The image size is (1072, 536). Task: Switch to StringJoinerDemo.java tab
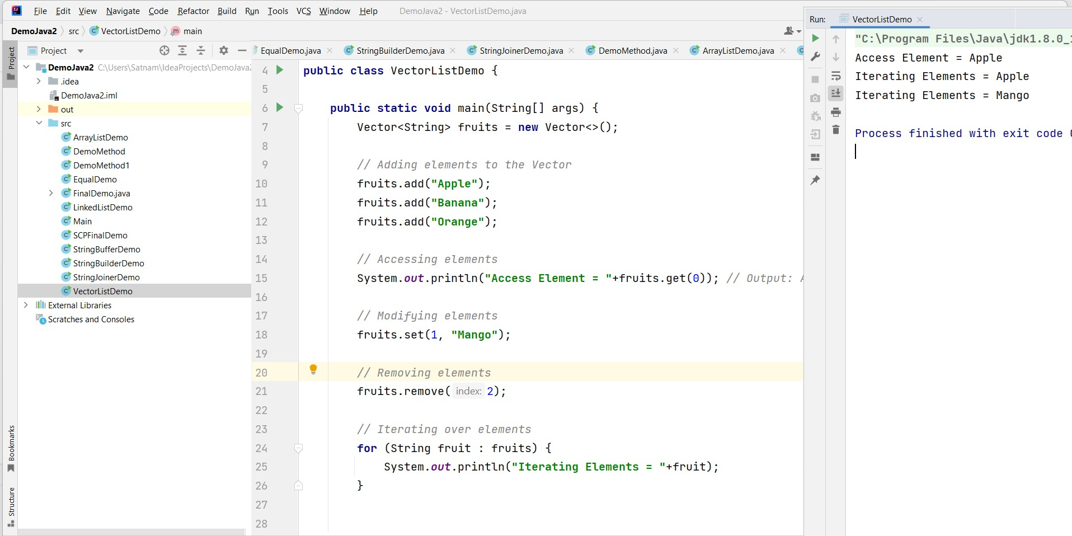(521, 50)
